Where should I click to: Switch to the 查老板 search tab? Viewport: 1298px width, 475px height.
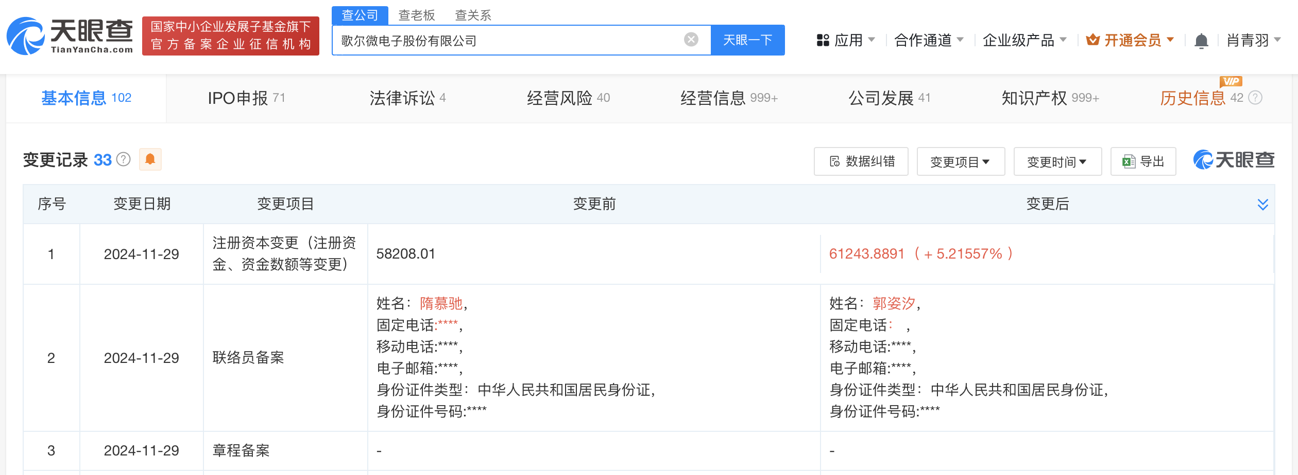click(417, 15)
